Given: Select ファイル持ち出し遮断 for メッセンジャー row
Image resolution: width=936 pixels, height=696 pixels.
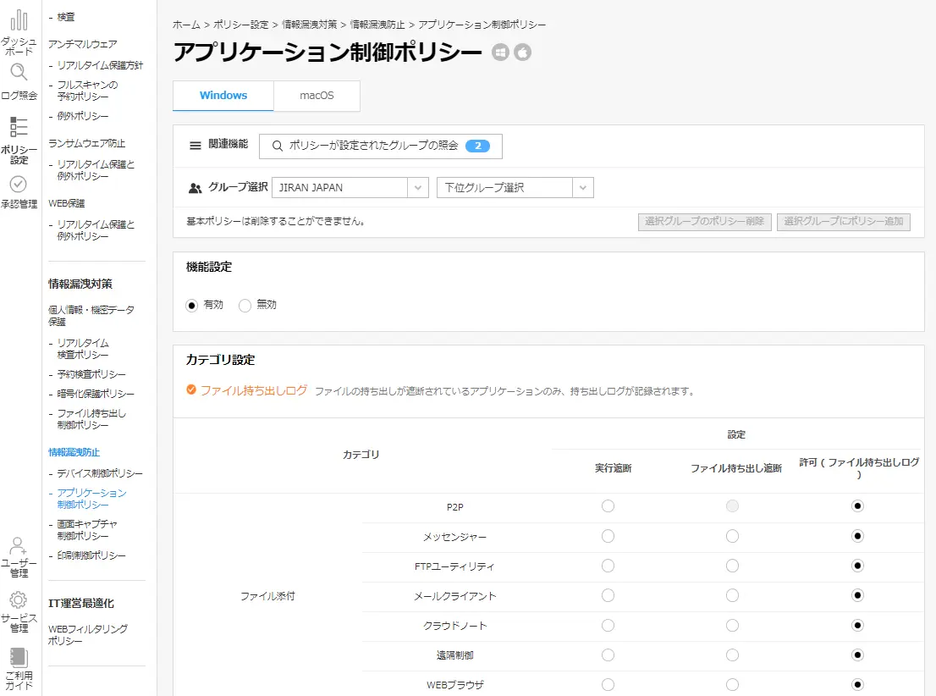Looking at the screenshot, I should (x=732, y=536).
